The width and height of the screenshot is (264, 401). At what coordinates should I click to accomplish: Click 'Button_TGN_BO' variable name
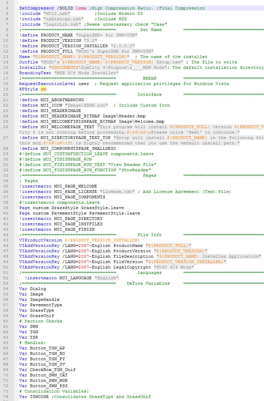click(x=47, y=353)
